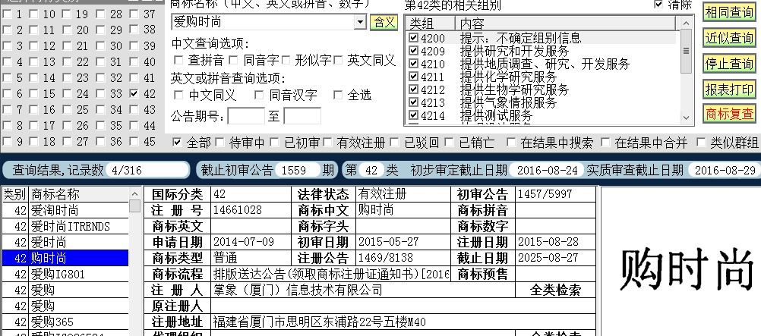Uncheck class 42 checkbox
Screen dimensions: 761x336
click(134, 93)
